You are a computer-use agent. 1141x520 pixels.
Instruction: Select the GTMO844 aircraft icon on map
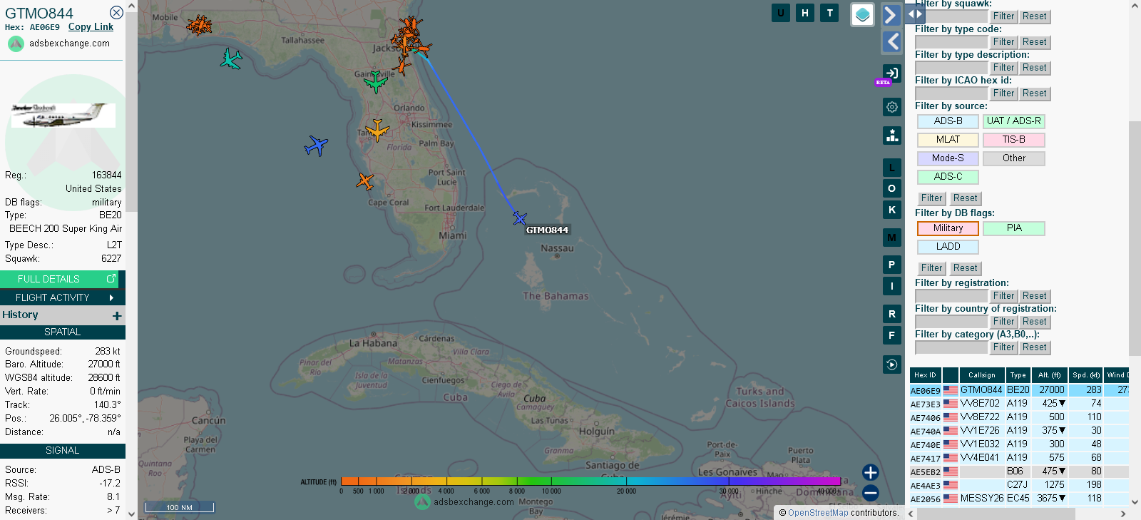pos(520,218)
